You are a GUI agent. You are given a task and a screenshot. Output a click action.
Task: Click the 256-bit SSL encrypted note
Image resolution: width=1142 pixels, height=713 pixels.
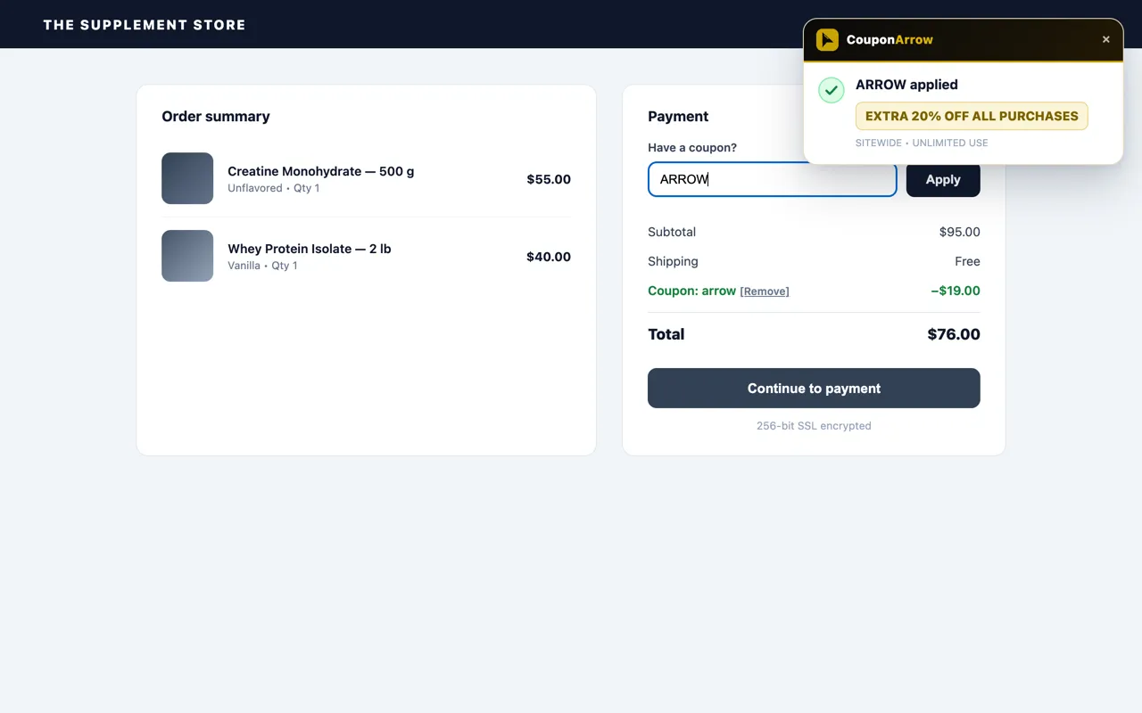pos(814,426)
